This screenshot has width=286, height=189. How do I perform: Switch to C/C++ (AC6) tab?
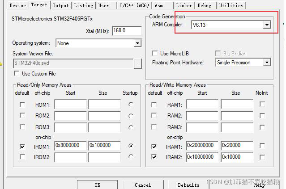tap(134, 5)
